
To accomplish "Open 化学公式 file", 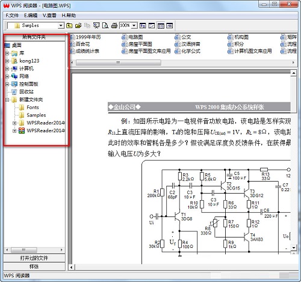I will click(x=191, y=51).
